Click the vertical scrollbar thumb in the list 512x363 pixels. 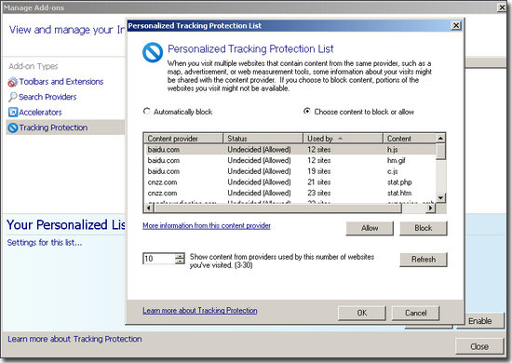click(440, 152)
